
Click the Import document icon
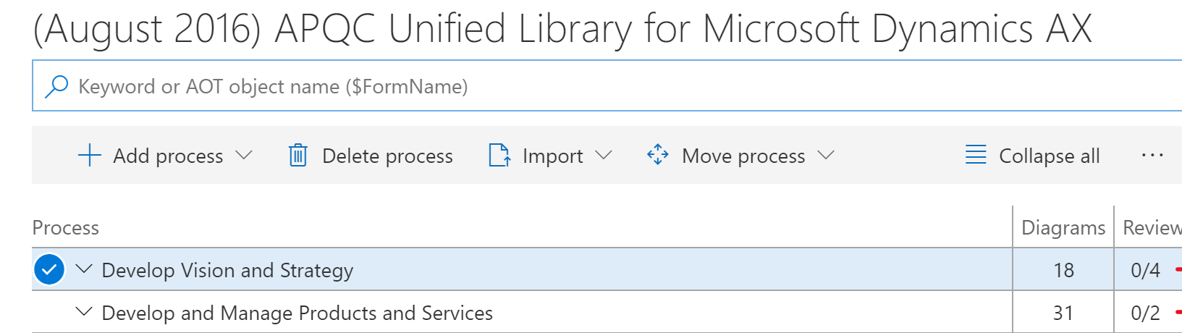[499, 155]
